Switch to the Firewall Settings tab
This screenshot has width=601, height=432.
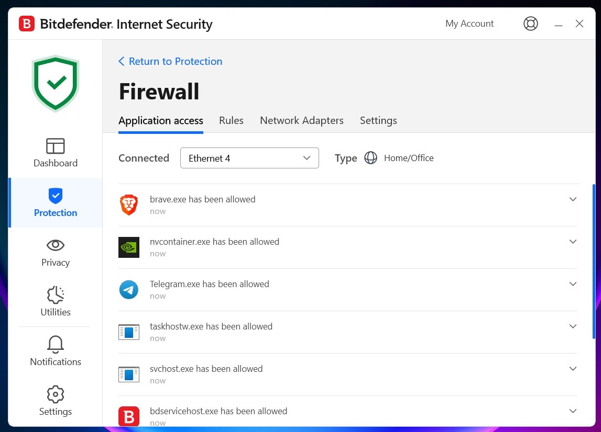378,120
